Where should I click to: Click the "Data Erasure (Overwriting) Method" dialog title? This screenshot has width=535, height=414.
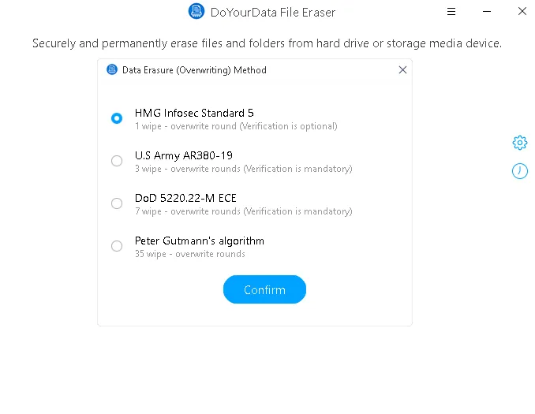point(194,70)
